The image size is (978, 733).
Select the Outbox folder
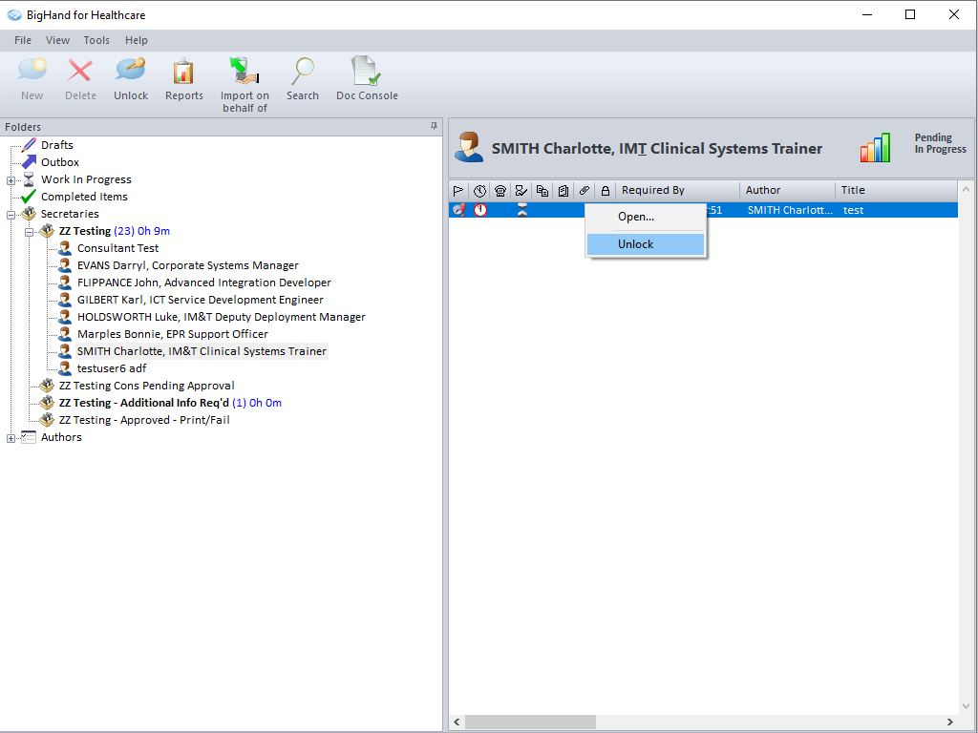[60, 162]
